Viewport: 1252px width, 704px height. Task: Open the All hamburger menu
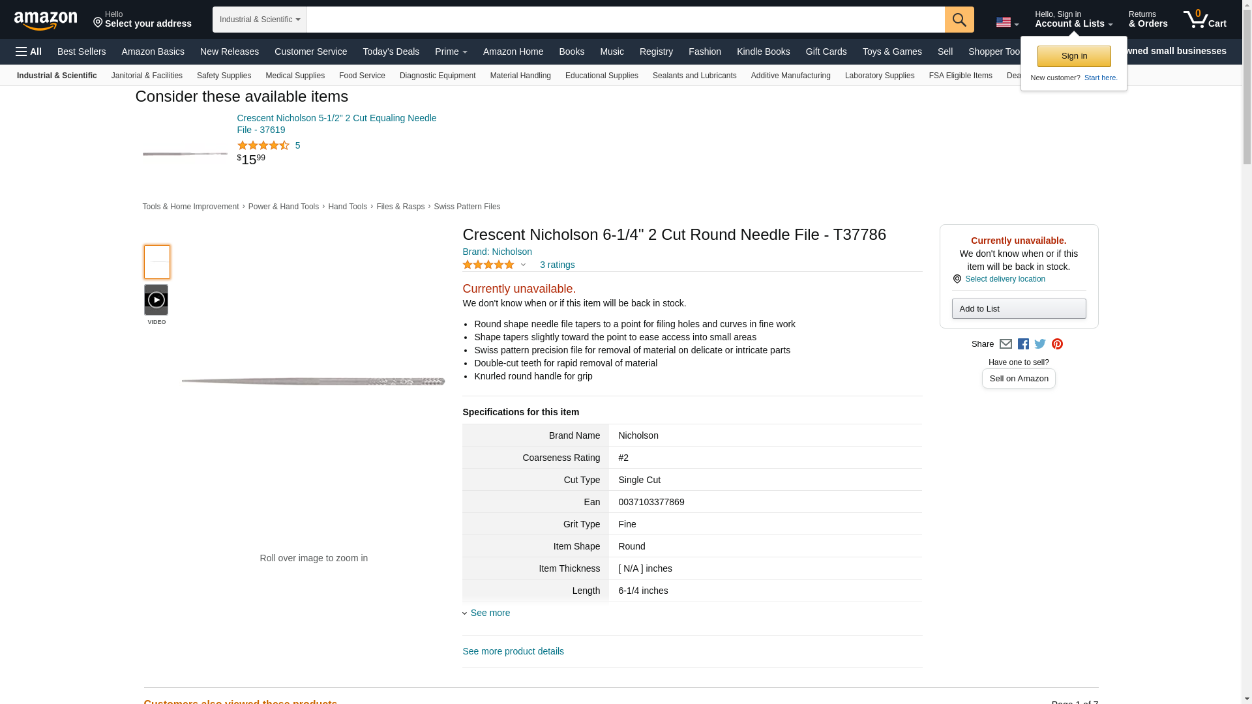click(29, 51)
